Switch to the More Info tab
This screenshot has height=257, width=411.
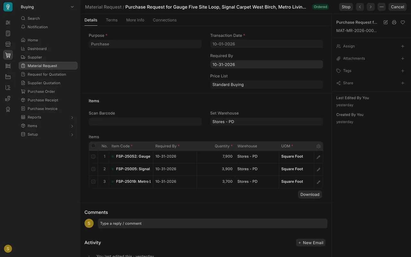click(135, 20)
